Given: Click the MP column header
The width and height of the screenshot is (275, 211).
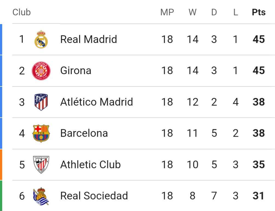Looking at the screenshot, I should (x=167, y=12).
